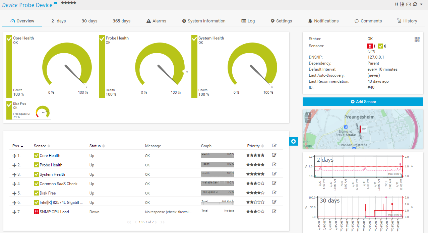Click the Add Sensor button

[363, 102]
